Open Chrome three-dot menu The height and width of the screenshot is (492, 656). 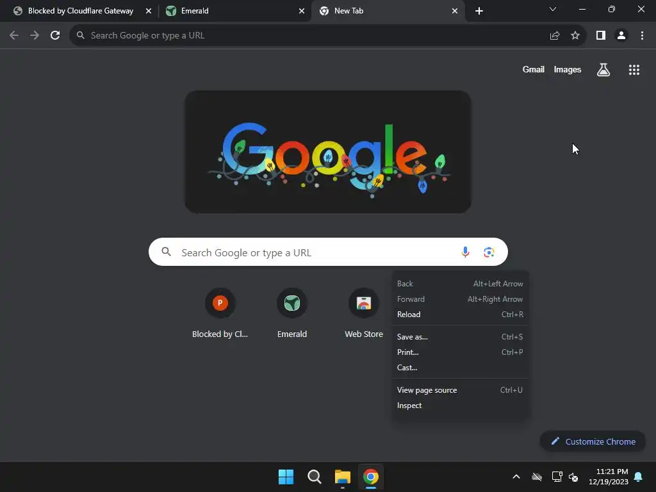[x=642, y=36]
